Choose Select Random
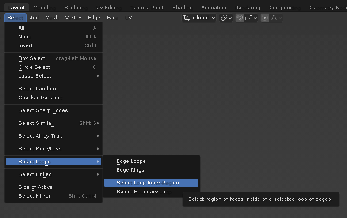Viewport: 347px width, 218px height. pos(53,89)
